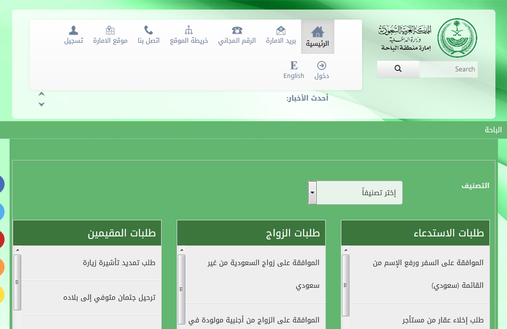Switch site language via English menu item
This screenshot has width=507, height=329.
pyautogui.click(x=294, y=70)
